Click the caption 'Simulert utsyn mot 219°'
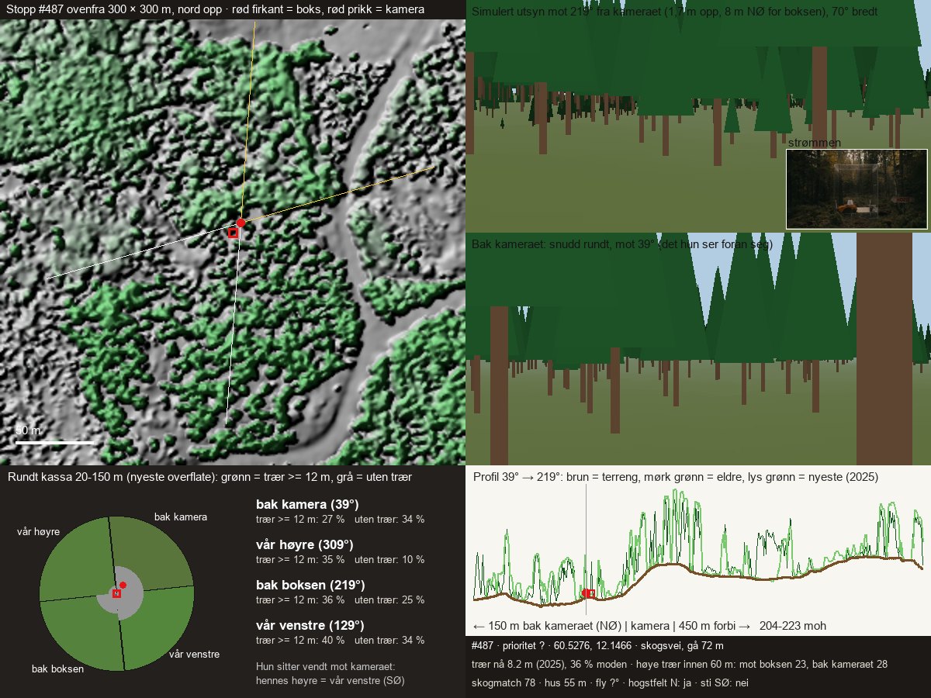Viewport: 931px width, 698px height. [531, 12]
